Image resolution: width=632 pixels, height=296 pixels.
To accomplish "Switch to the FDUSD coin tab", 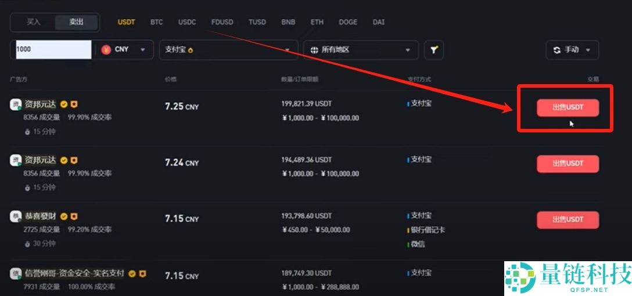I will [x=222, y=22].
